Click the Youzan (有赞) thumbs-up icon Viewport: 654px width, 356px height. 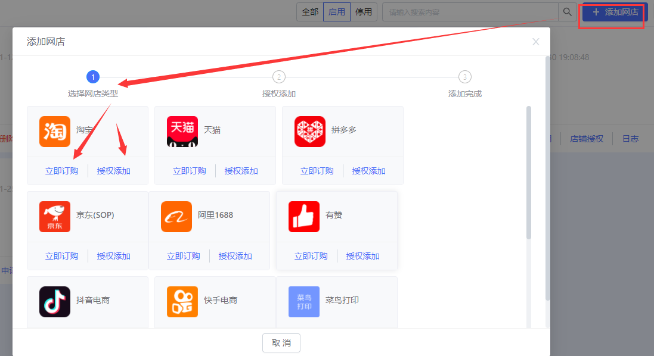[304, 217]
